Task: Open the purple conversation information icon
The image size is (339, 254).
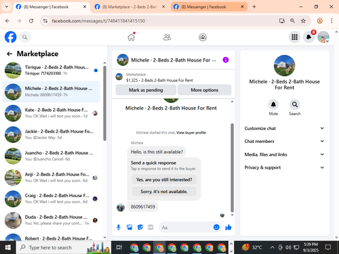Action: (x=226, y=60)
